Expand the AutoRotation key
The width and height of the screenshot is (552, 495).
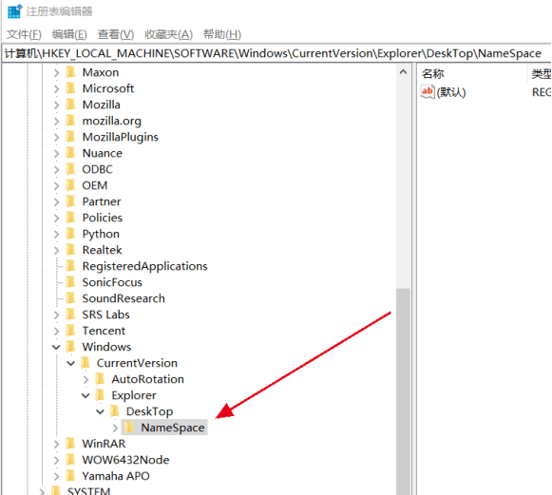click(86, 379)
